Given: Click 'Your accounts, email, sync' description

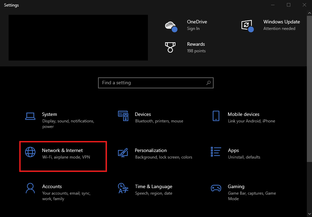Looking at the screenshot, I should (66, 196).
